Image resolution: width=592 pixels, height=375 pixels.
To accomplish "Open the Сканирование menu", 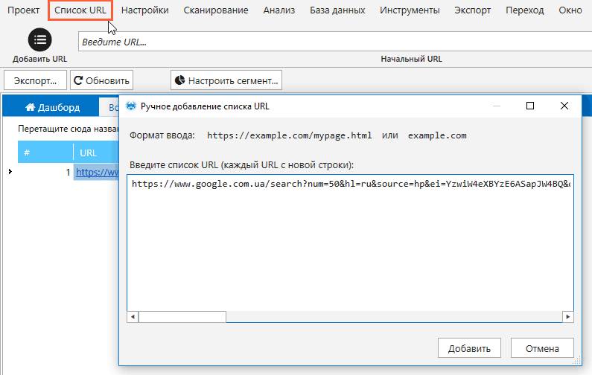I will pos(215,10).
